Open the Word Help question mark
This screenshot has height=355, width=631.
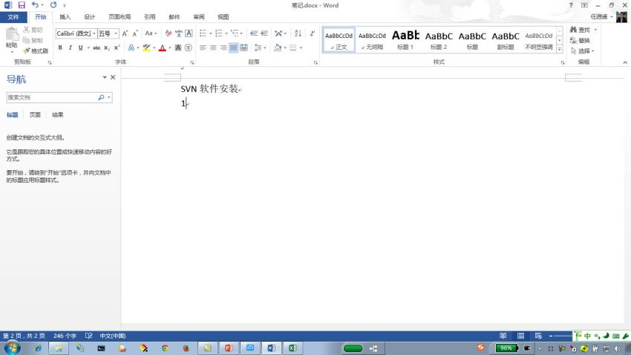[571, 5]
